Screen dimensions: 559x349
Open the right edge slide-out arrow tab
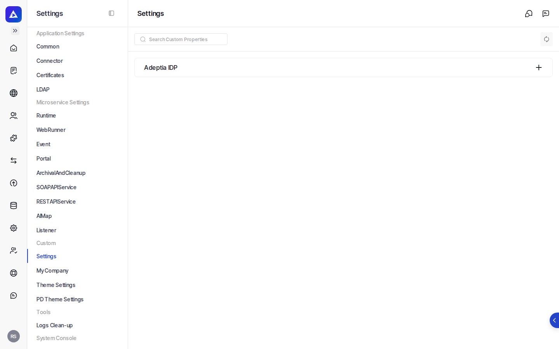click(x=554, y=320)
